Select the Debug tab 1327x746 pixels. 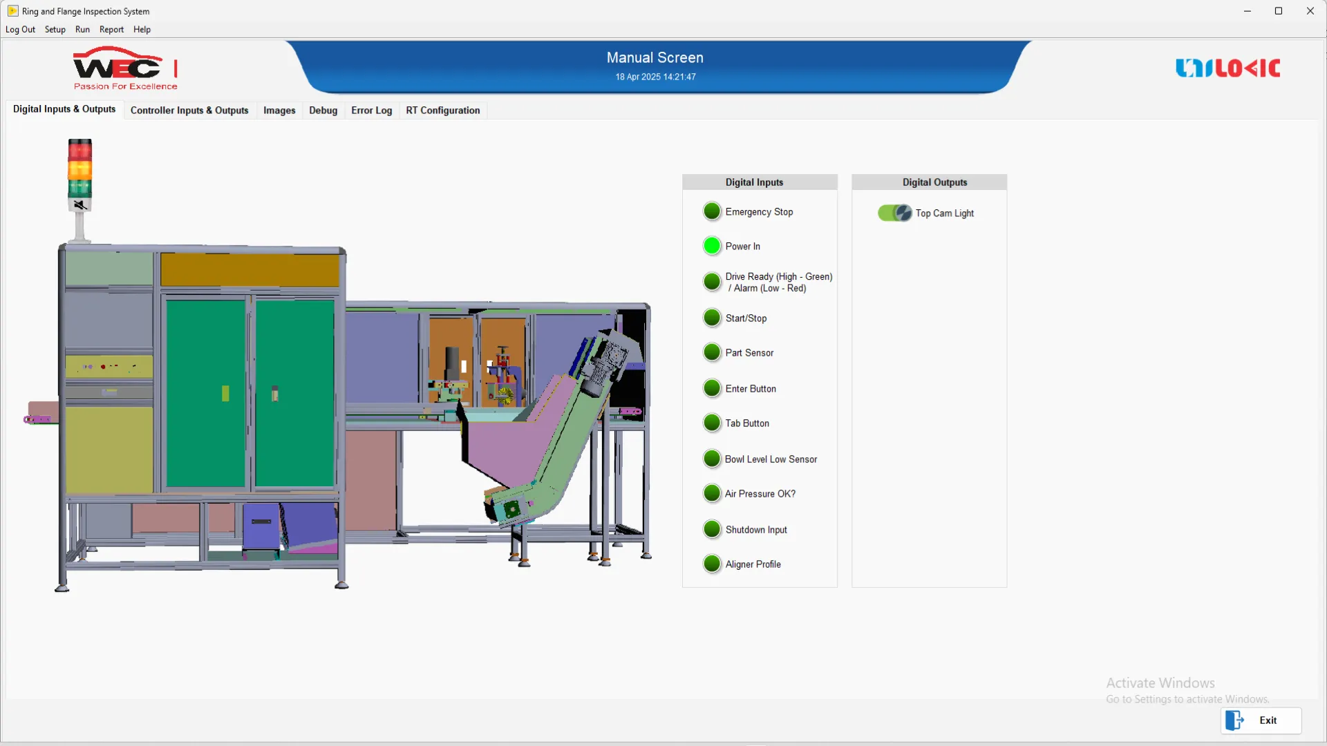coord(323,111)
